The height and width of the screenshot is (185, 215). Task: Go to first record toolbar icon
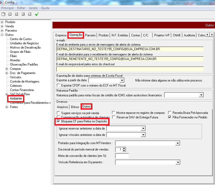[x=10, y=14]
